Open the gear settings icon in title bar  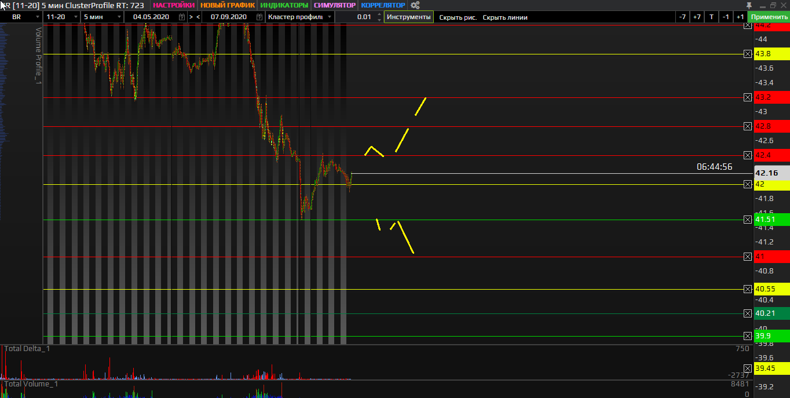[x=415, y=5]
